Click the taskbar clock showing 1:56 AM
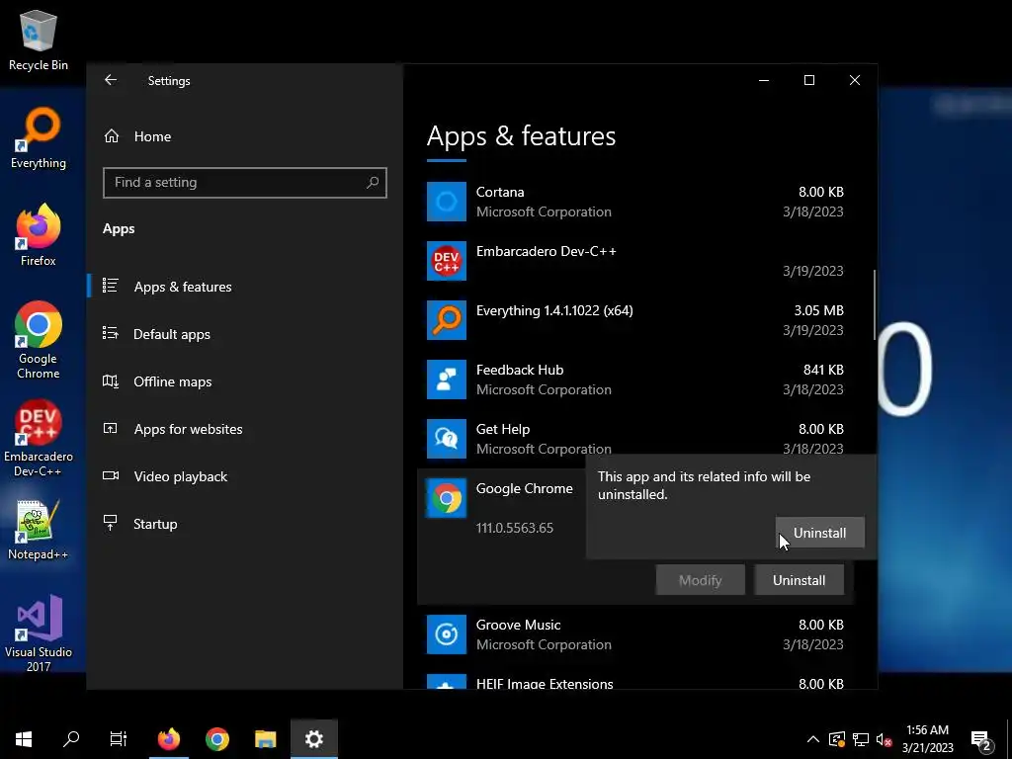1012x759 pixels. [x=927, y=738]
